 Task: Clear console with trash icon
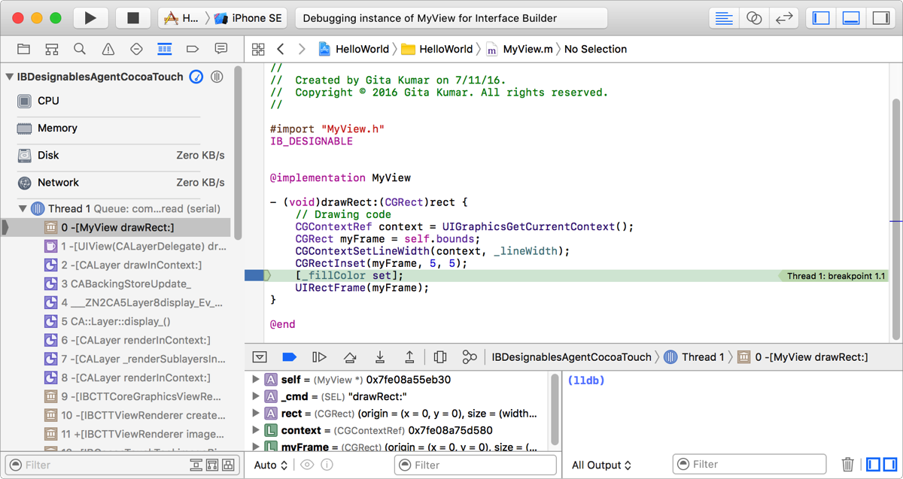click(847, 465)
